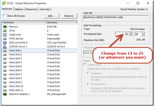
Task: Click the Hard disk 4 drive icon
Action: click(x=5, y=62)
